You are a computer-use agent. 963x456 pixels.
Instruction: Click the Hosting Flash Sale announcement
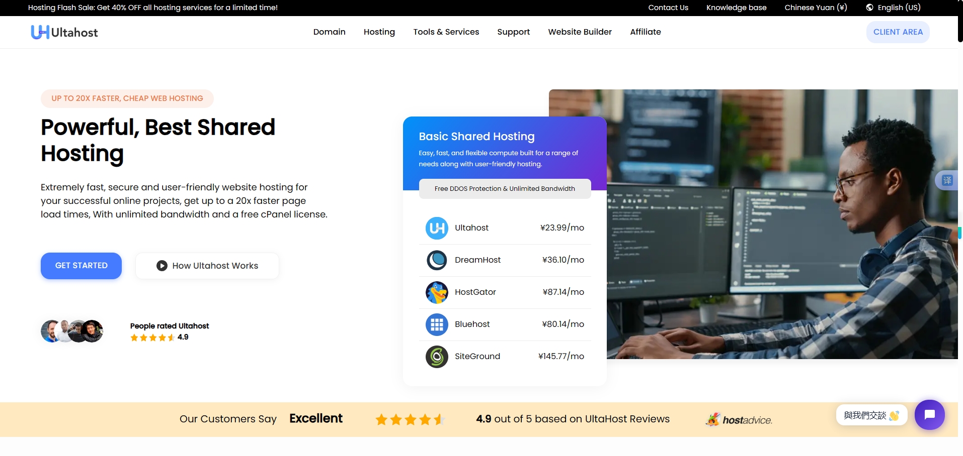point(153,8)
